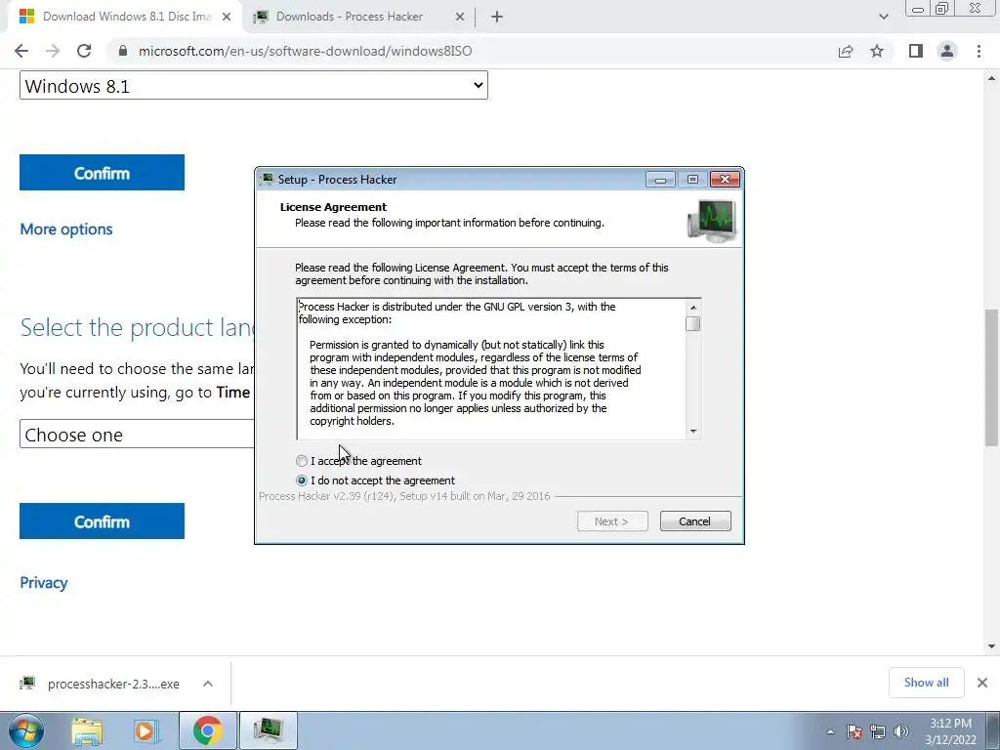Select 'I do not accept the agreement' option
This screenshot has height=750, width=1000.
coord(302,480)
